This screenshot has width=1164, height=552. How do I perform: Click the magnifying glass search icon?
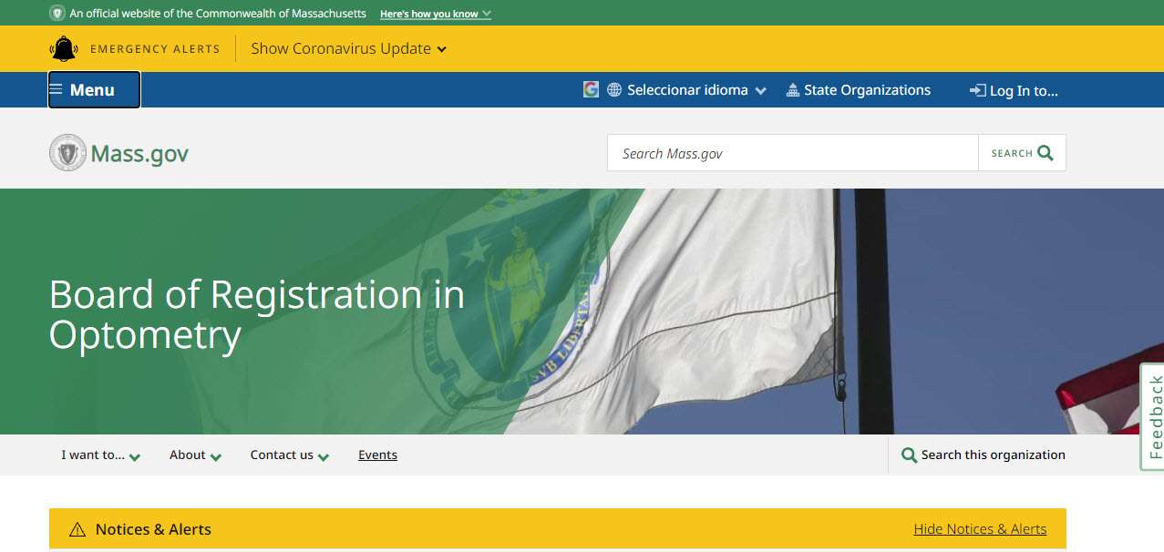point(1046,153)
